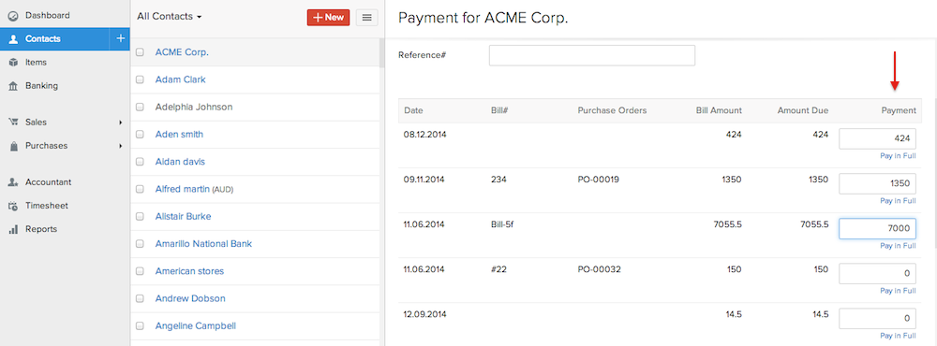
Task: Open the Adelphia Johnson contact
Action: 194,107
